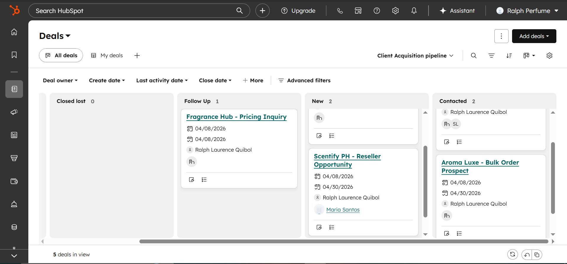Open the Marketing megaphone icon in sidebar

pyautogui.click(x=14, y=112)
